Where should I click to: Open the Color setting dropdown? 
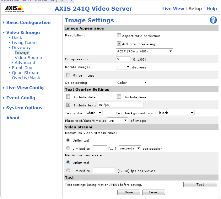point(132,83)
